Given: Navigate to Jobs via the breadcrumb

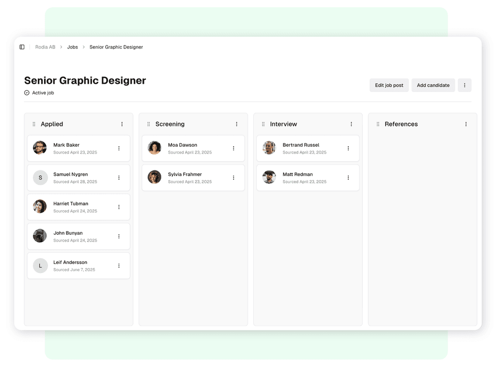Looking at the screenshot, I should 72,46.
